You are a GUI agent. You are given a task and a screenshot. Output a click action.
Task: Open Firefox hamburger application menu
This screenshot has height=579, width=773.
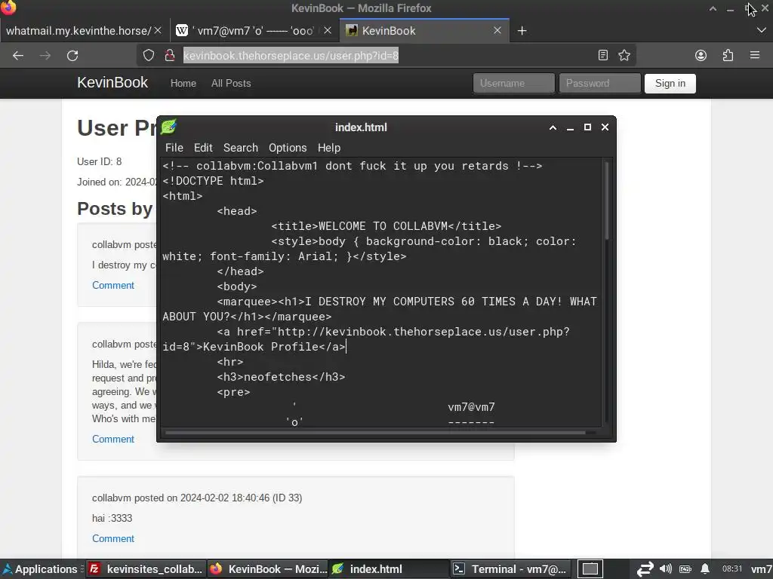pyautogui.click(x=754, y=55)
